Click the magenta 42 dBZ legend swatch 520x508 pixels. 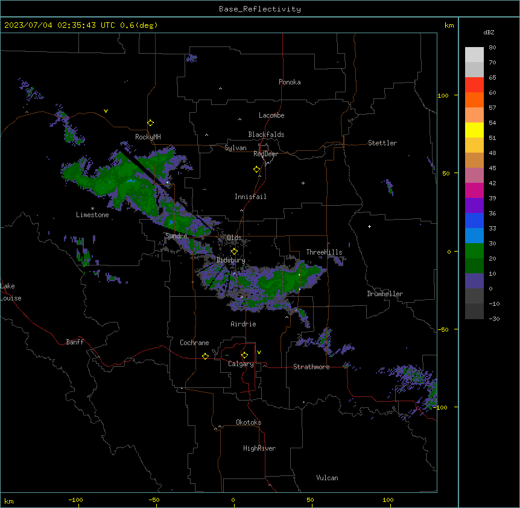coord(474,190)
